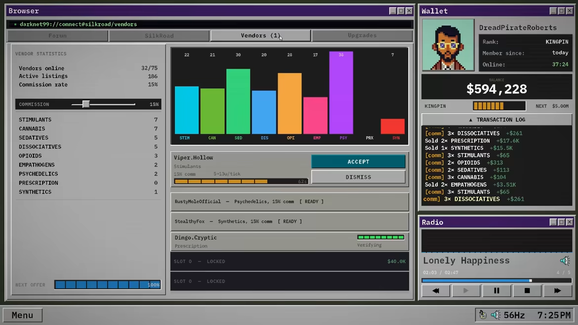
Task: Click the PSY purple chart bar
Action: 341,93
